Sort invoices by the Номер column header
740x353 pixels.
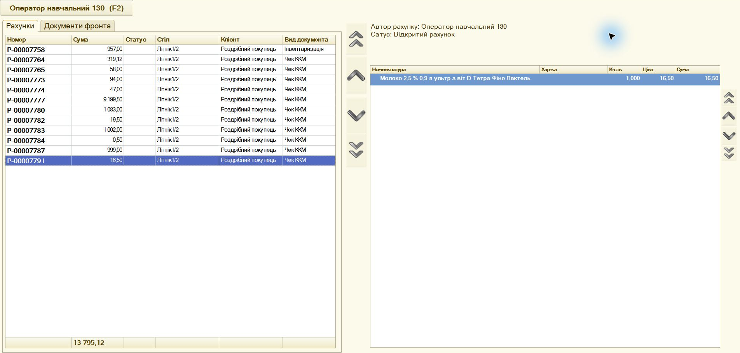pos(38,40)
